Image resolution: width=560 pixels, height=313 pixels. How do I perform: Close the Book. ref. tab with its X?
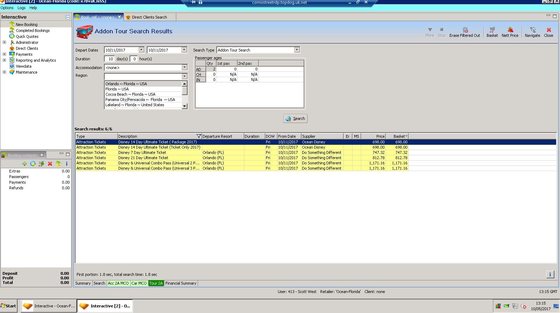click(119, 17)
